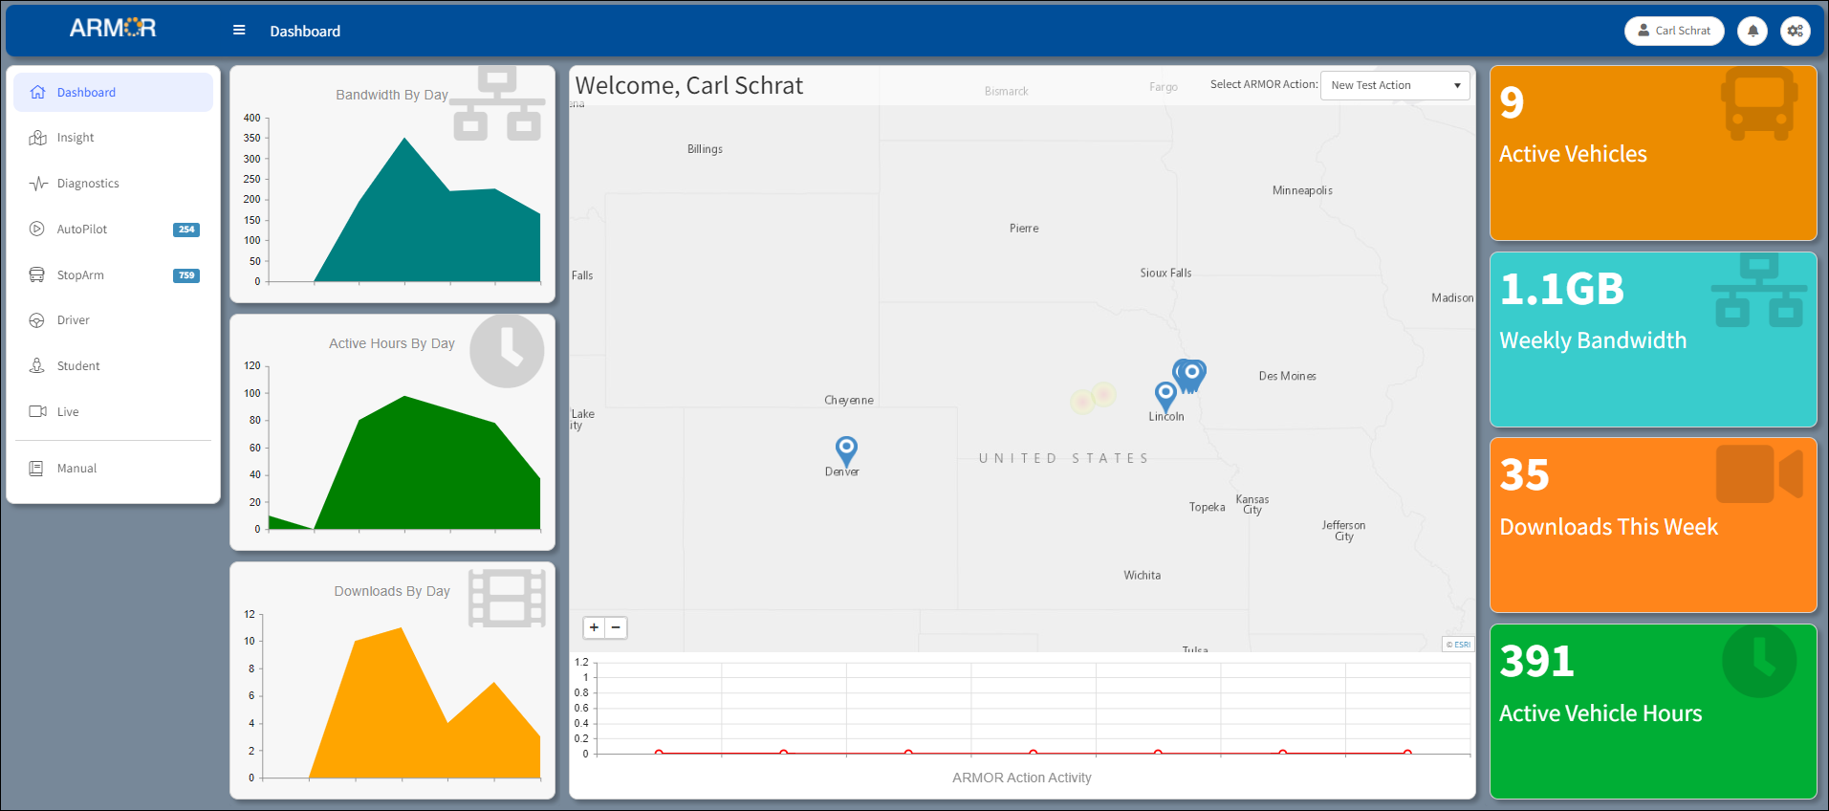The height and width of the screenshot is (811, 1829).
Task: Open the Insight menu item
Action: click(114, 138)
